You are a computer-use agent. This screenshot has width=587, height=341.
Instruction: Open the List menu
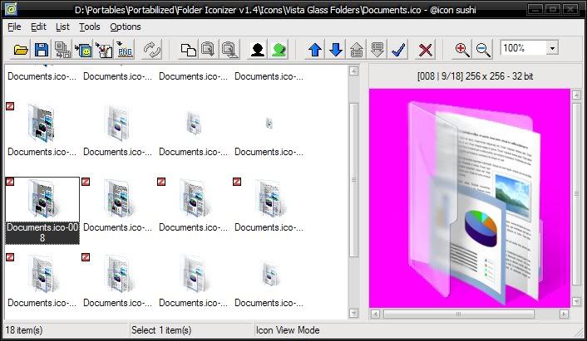click(x=62, y=27)
